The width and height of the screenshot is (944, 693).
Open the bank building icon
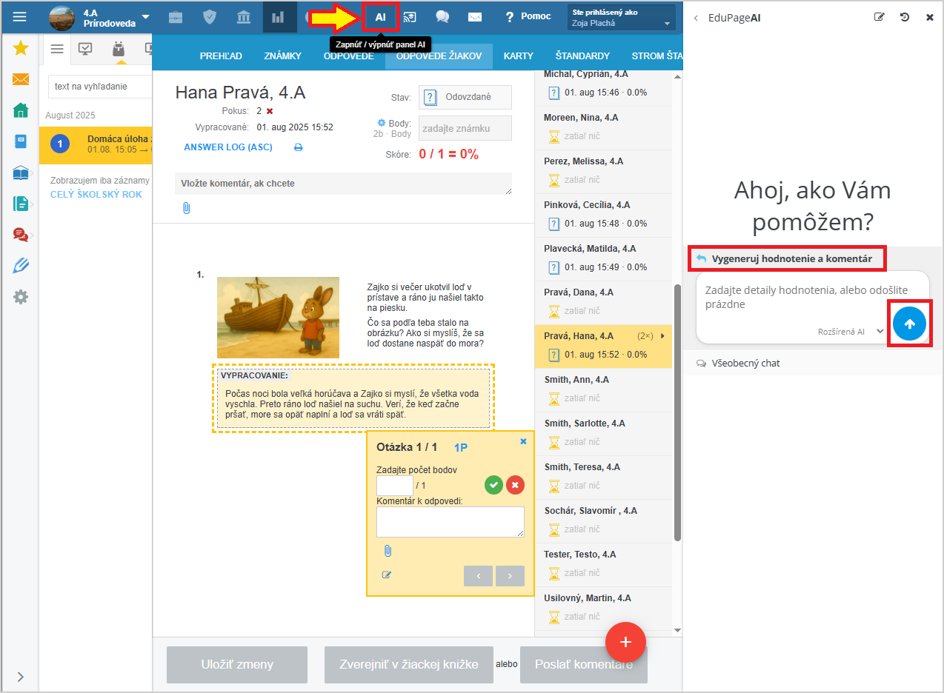(x=244, y=17)
